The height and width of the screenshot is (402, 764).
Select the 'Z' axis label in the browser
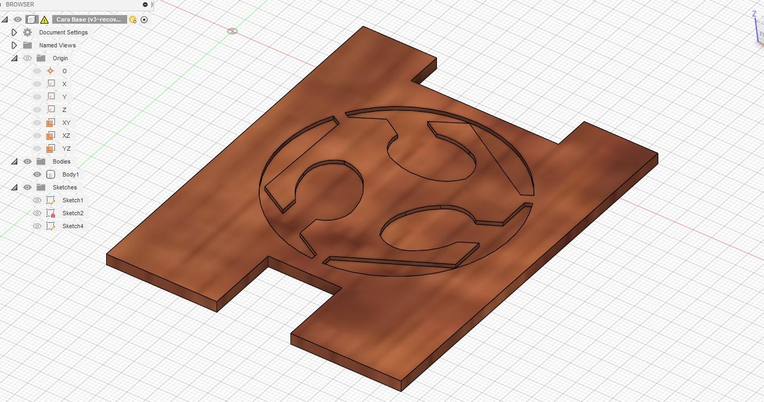(65, 110)
